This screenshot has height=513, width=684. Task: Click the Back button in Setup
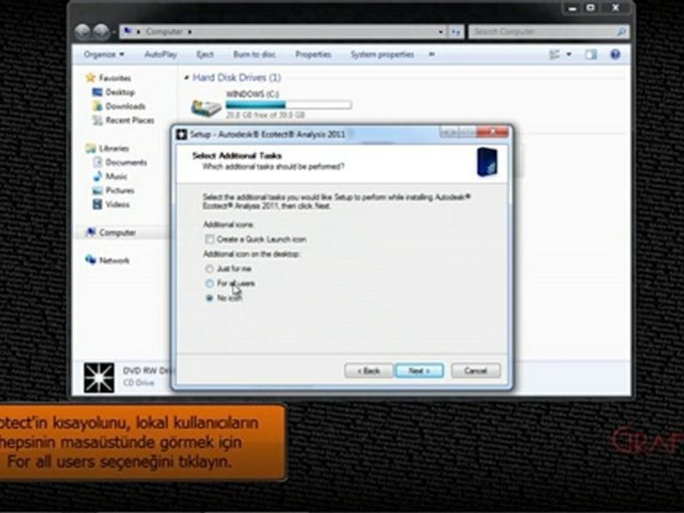coord(368,370)
